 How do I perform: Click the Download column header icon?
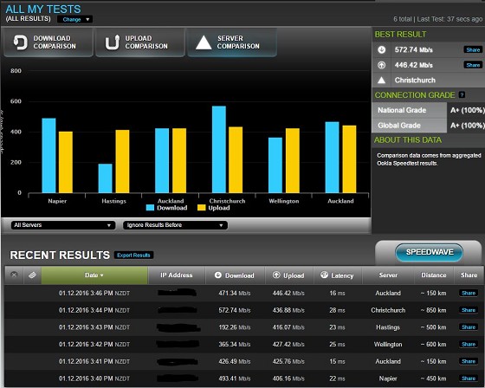point(217,275)
